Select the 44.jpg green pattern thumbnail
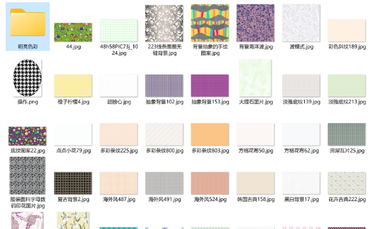 tap(73, 32)
